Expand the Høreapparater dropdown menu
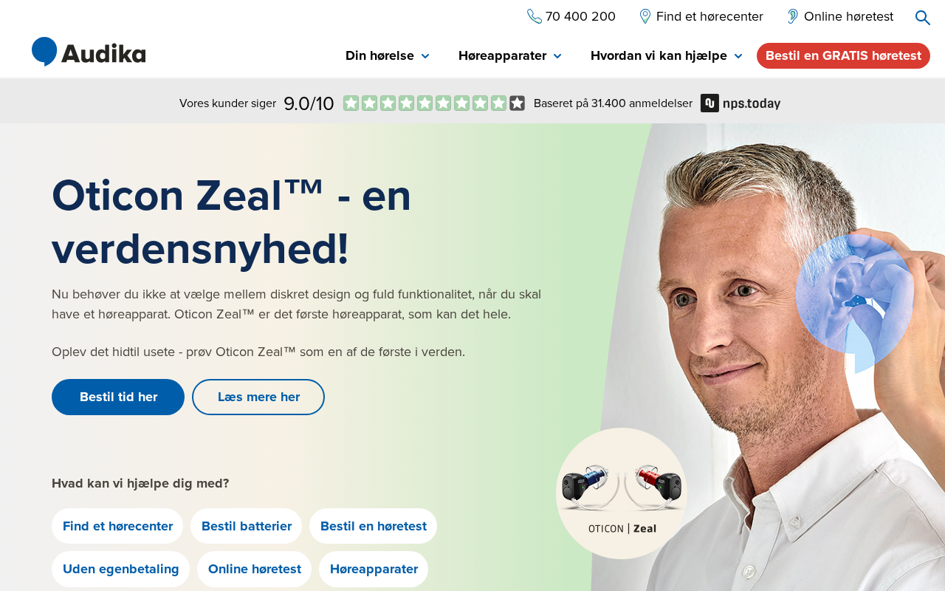The image size is (945, 591). pyautogui.click(x=510, y=55)
